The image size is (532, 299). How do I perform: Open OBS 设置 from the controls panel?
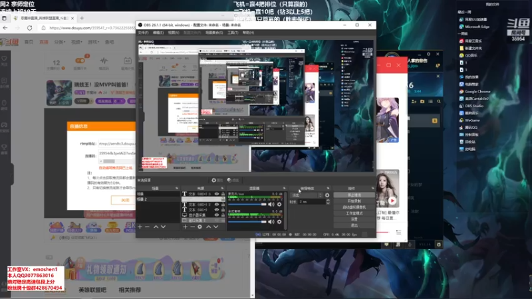(x=354, y=219)
